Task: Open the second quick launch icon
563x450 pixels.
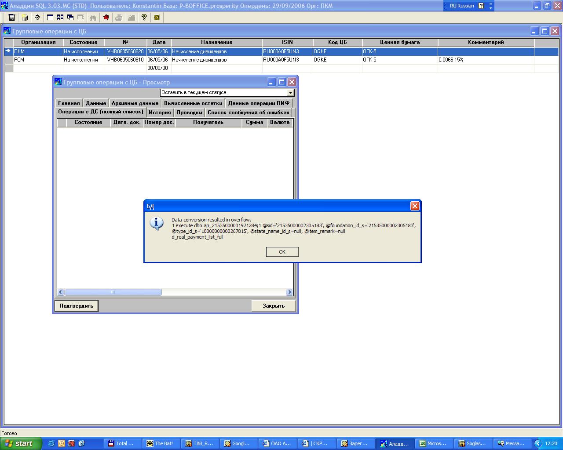Action: [x=61, y=443]
